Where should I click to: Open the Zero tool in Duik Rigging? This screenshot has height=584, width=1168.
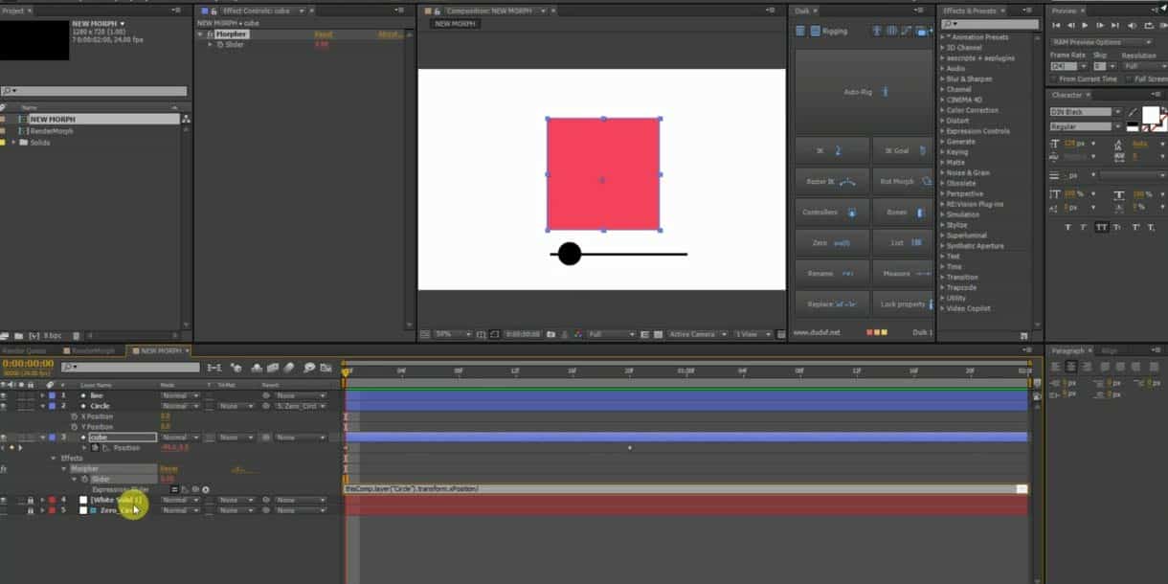831,241
